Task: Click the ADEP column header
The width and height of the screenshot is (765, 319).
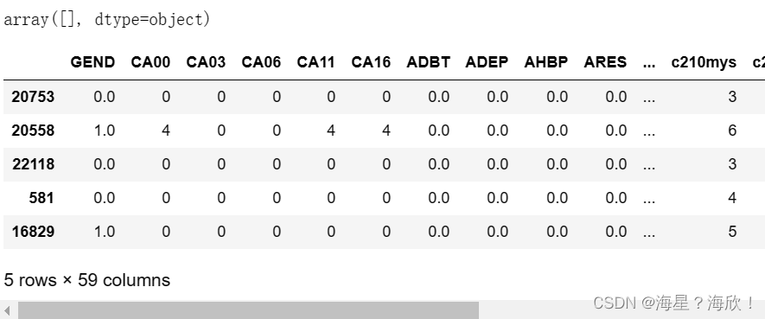Action: [x=487, y=62]
